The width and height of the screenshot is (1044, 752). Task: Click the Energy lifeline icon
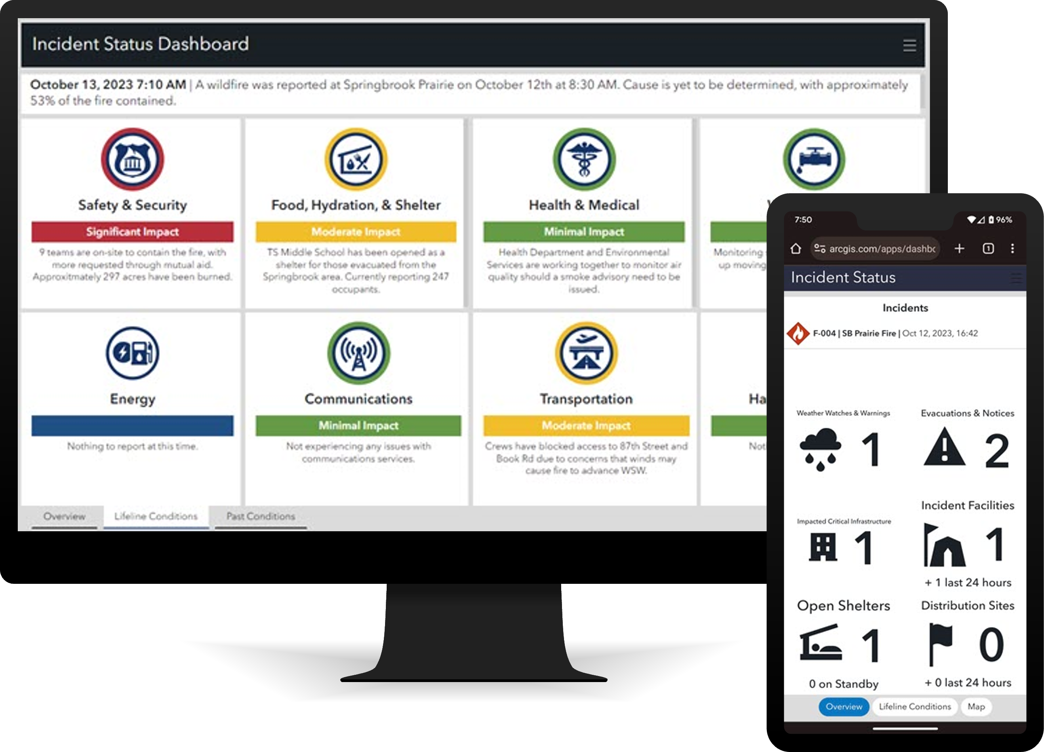tap(132, 353)
